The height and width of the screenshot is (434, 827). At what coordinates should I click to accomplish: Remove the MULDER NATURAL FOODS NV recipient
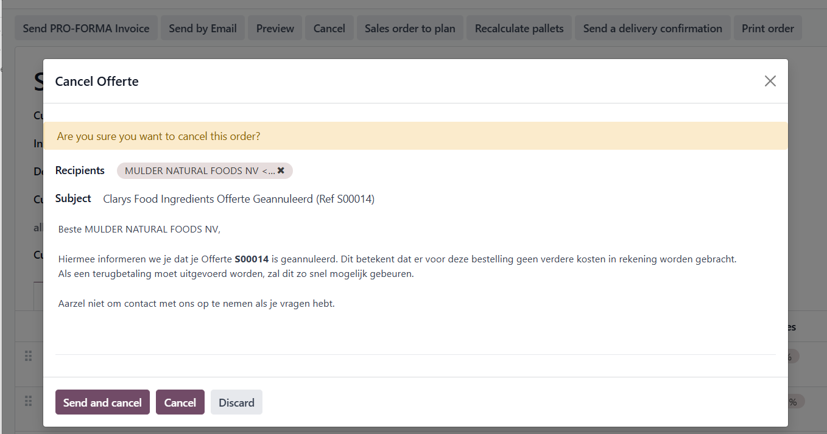click(x=281, y=170)
